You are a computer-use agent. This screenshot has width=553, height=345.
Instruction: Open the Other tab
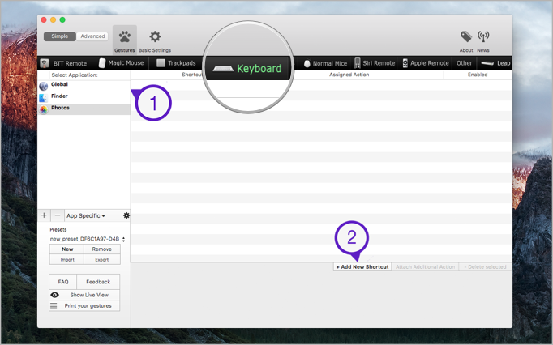pyautogui.click(x=464, y=63)
